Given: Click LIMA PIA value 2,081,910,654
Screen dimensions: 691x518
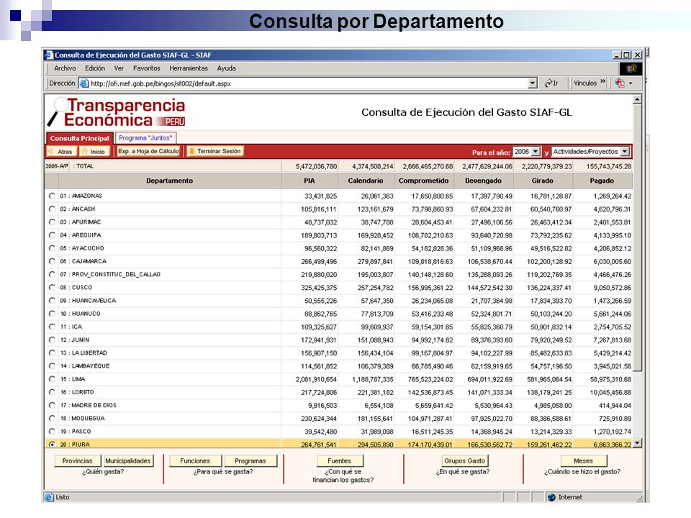Looking at the screenshot, I should pos(317,379).
